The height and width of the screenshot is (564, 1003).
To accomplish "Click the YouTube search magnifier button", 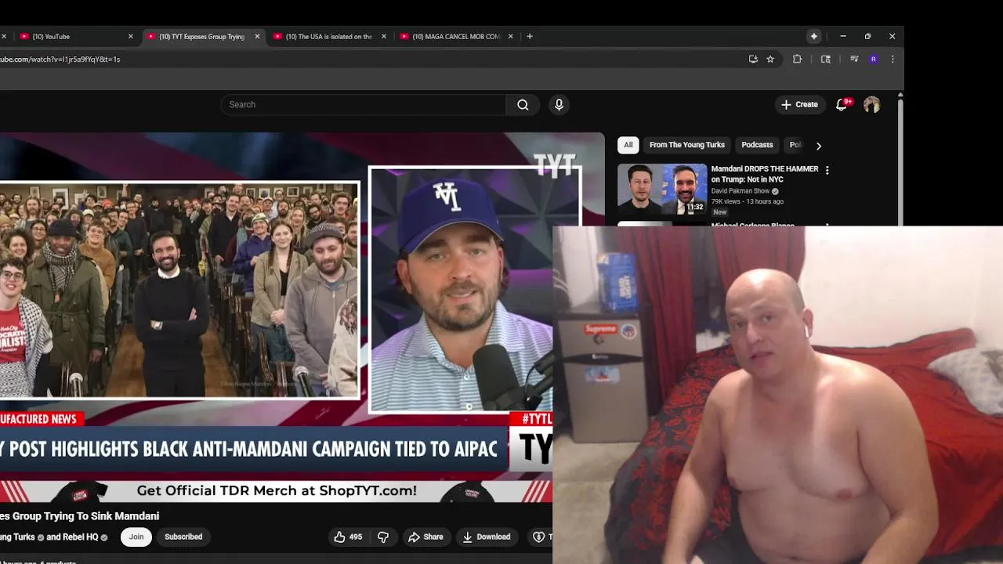I will pyautogui.click(x=523, y=105).
